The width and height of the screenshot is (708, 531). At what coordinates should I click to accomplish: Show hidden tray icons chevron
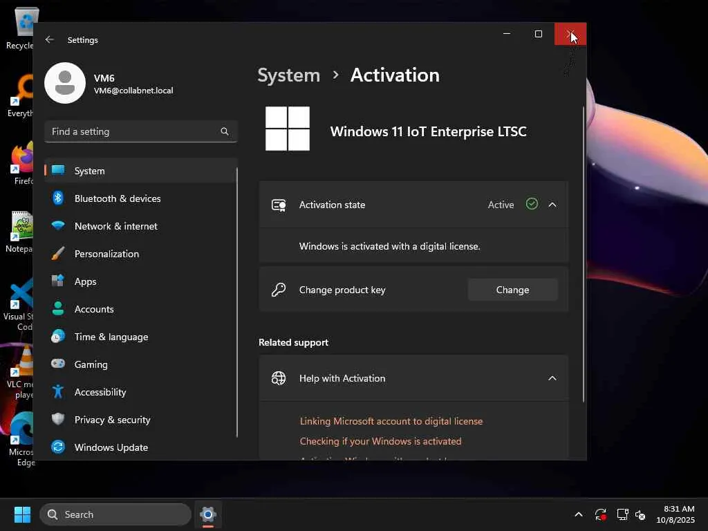579,514
